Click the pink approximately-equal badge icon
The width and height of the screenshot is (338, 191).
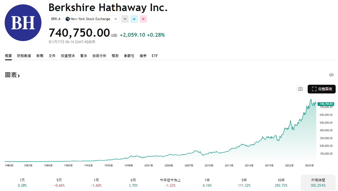tap(143, 19)
